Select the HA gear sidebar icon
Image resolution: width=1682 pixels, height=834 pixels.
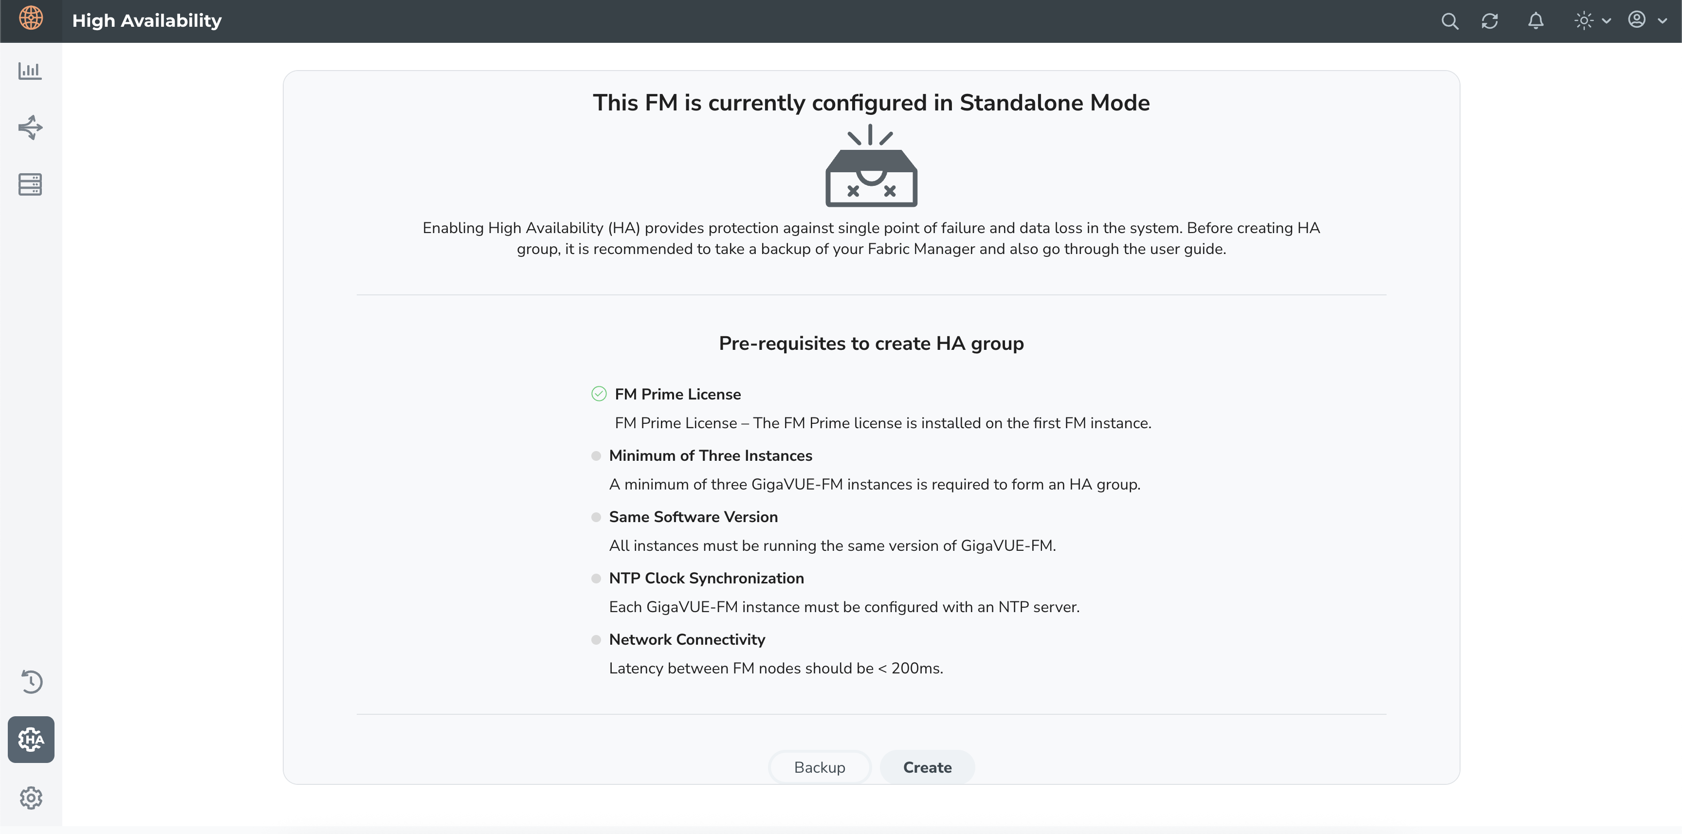(31, 740)
